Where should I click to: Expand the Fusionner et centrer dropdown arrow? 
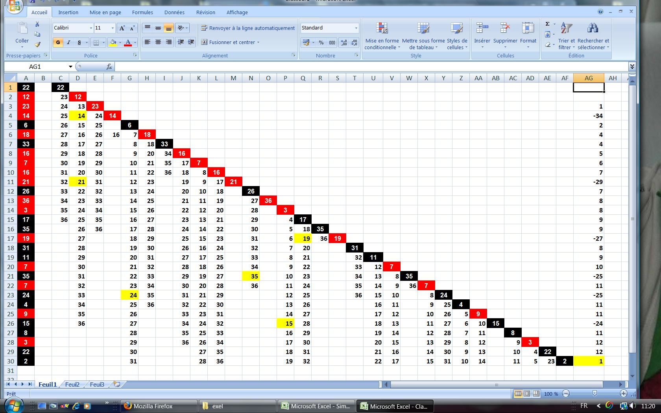(258, 42)
